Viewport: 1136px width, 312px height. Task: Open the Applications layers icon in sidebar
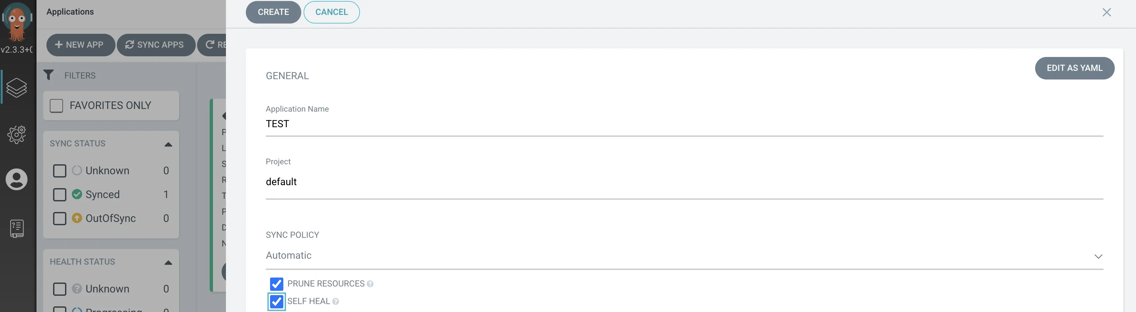coord(17,87)
